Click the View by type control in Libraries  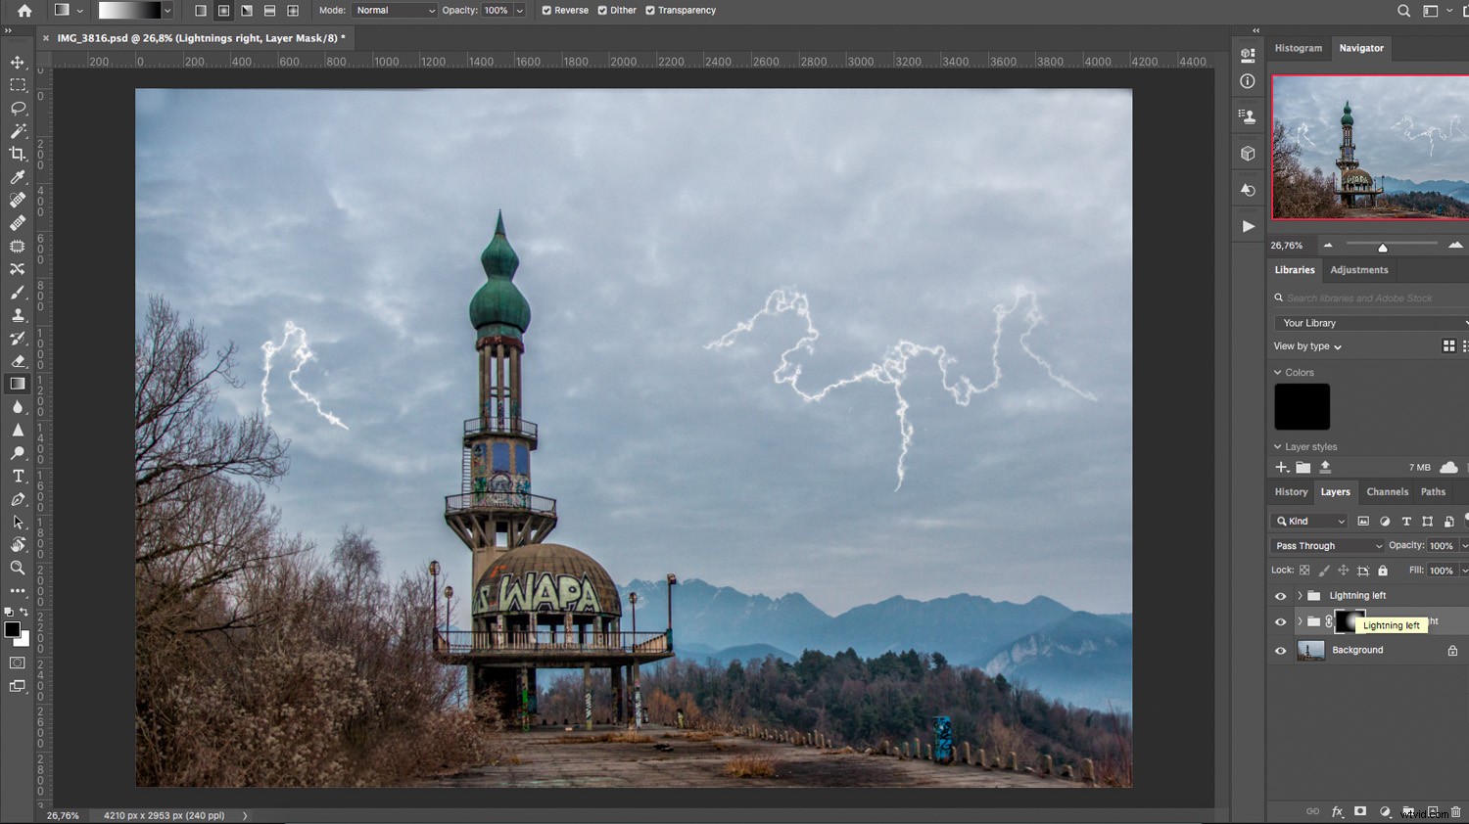coord(1305,345)
